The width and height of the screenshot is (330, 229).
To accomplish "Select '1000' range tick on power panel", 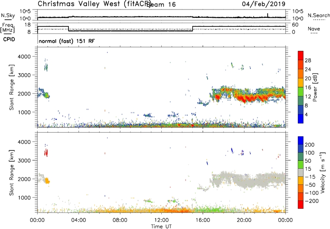I will (24, 112).
